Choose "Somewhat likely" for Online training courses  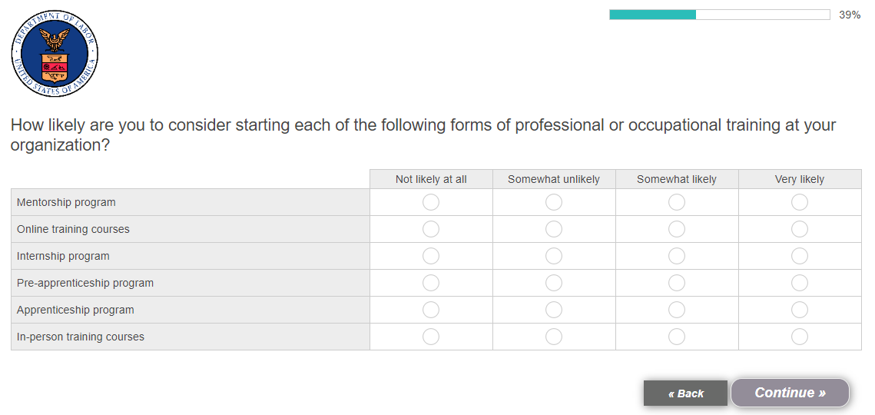[x=677, y=229]
